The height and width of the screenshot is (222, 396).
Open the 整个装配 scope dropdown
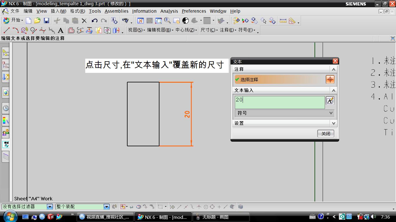click(x=107, y=207)
